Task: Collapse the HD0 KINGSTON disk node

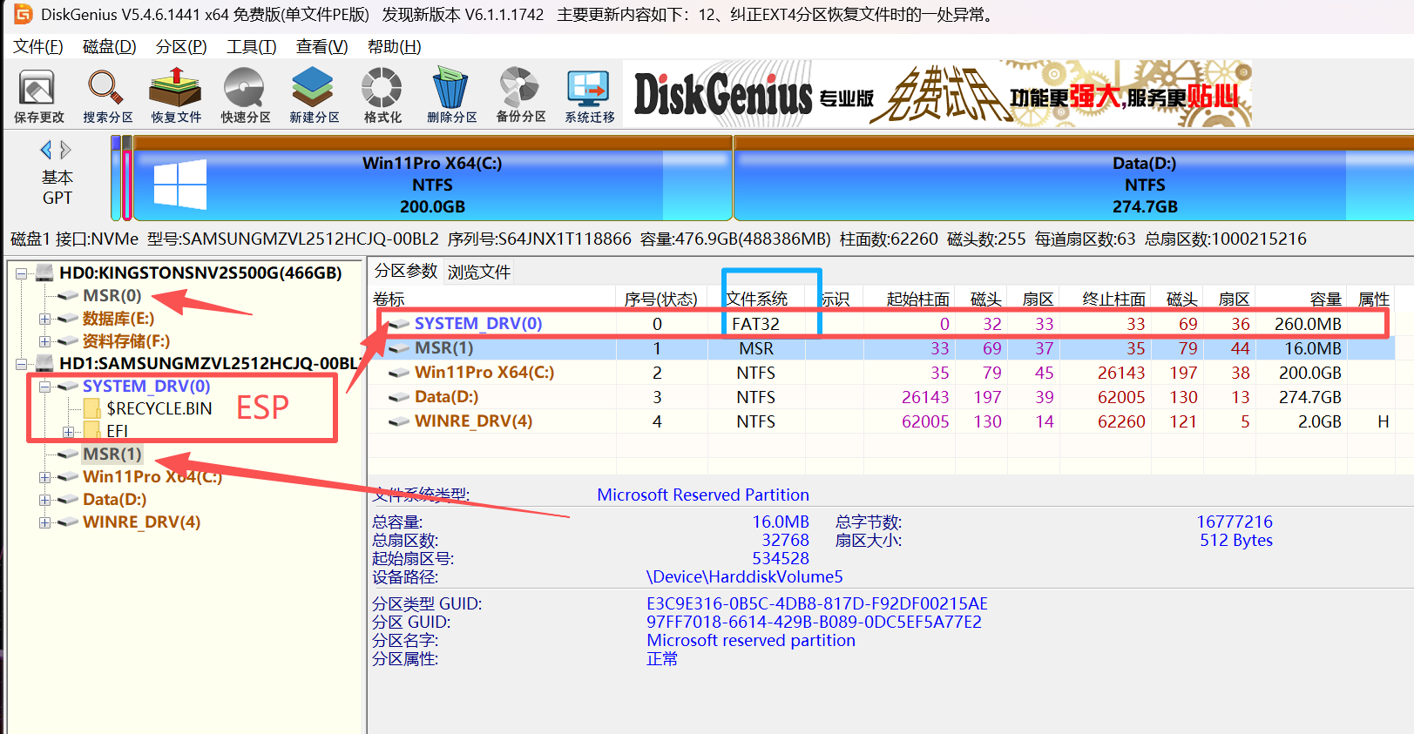Action: 22,273
